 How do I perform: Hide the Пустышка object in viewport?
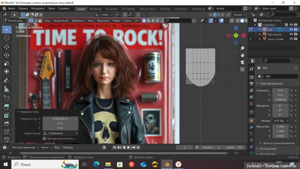point(291,34)
